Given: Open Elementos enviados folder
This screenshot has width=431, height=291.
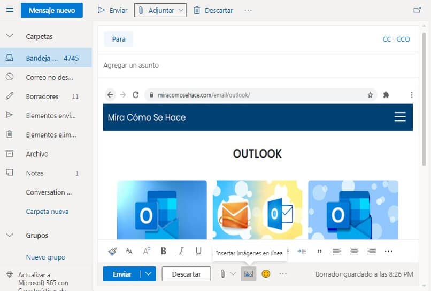Looking at the screenshot, I should click(x=46, y=115).
